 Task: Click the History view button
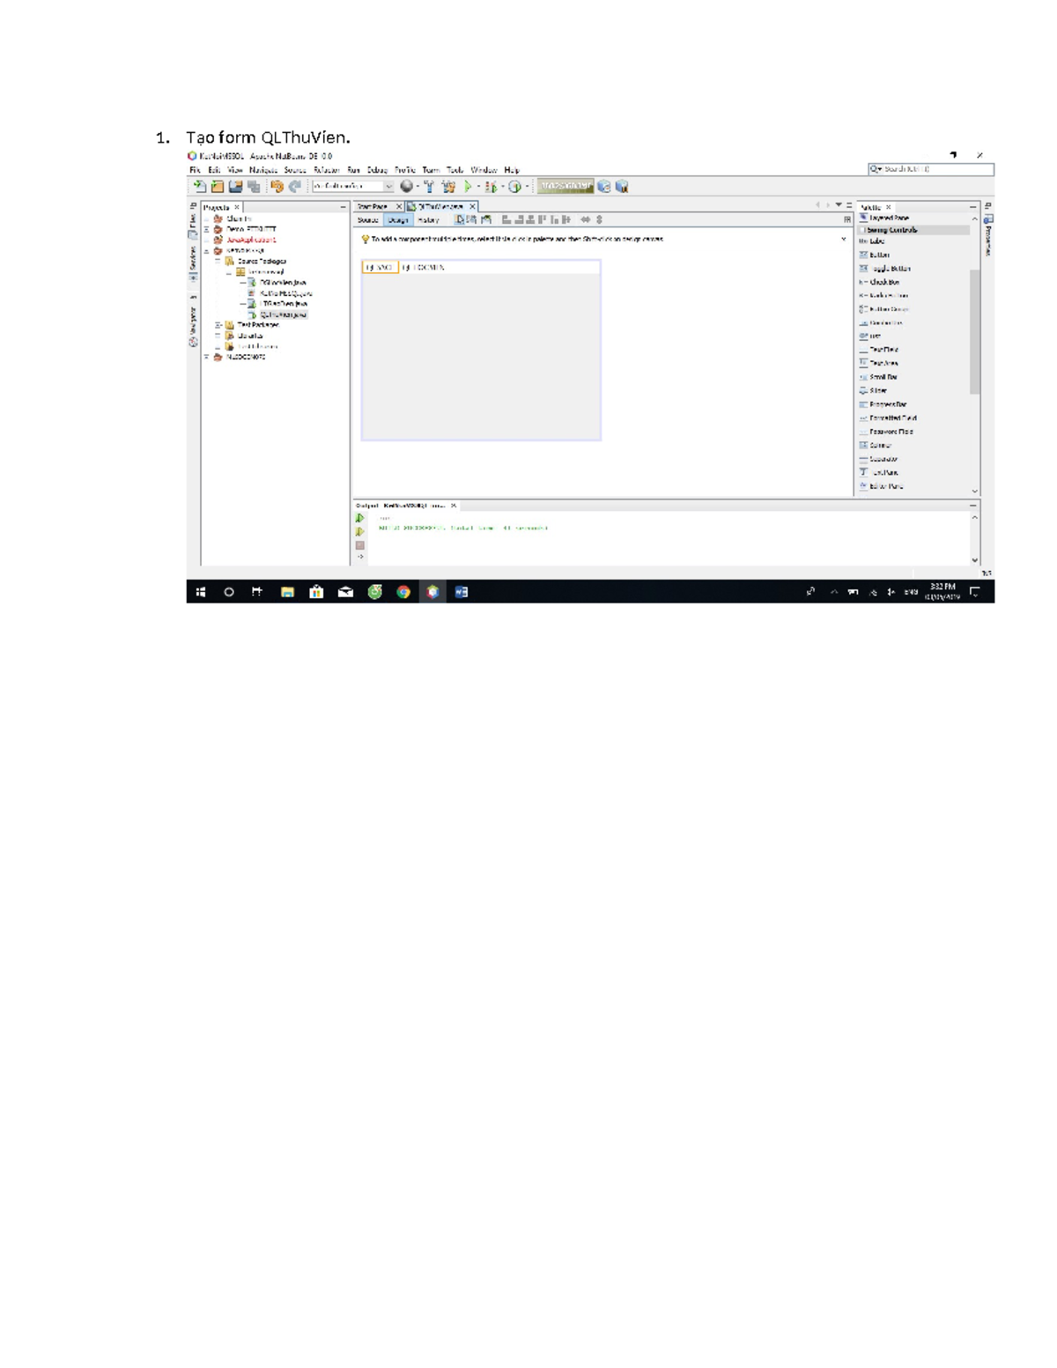(x=428, y=220)
